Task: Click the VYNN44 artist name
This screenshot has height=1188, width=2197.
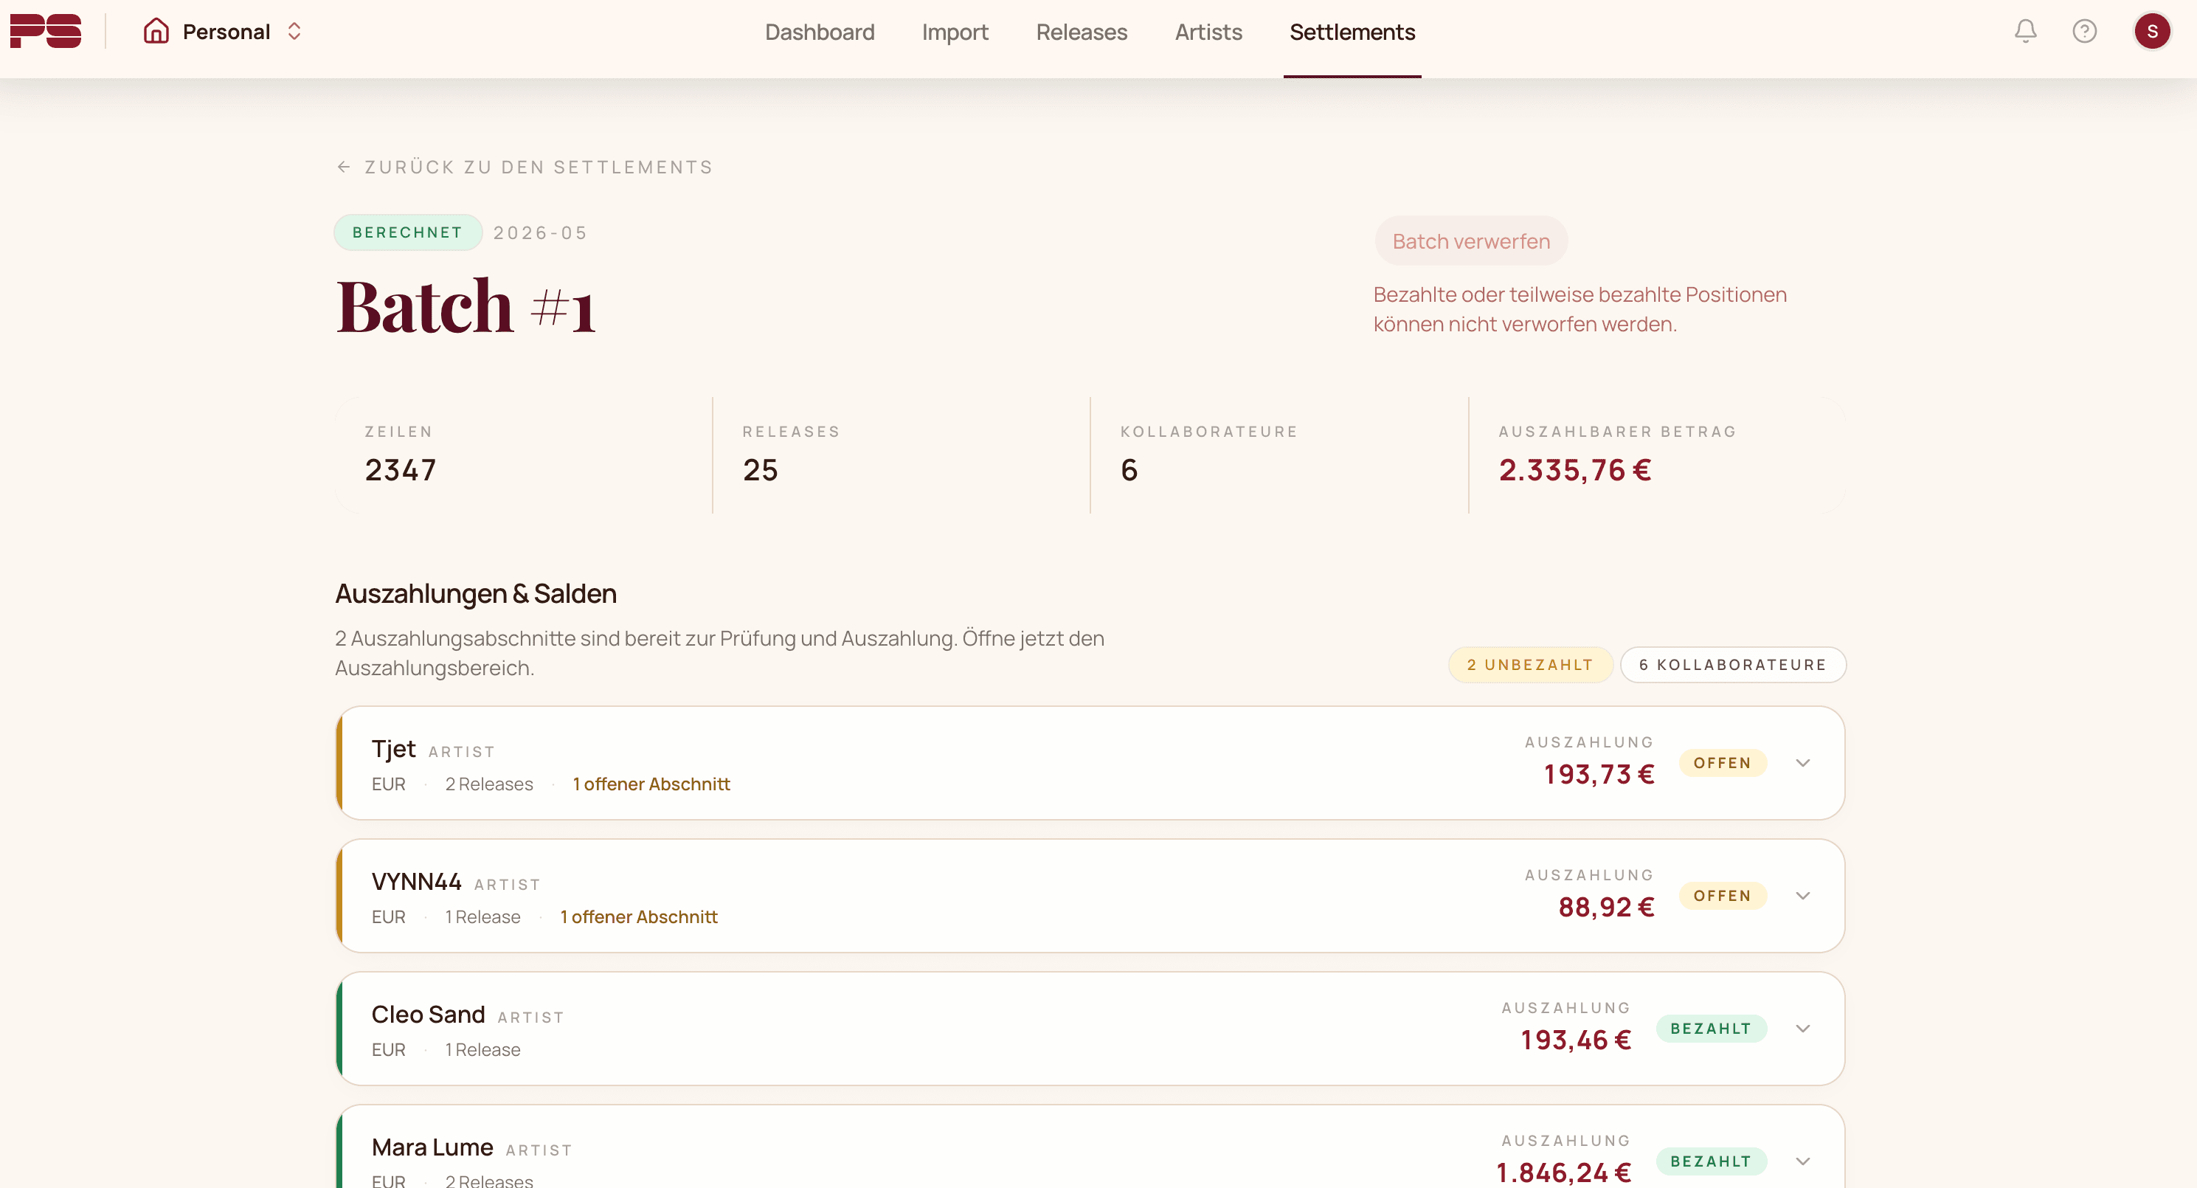Action: 416,882
